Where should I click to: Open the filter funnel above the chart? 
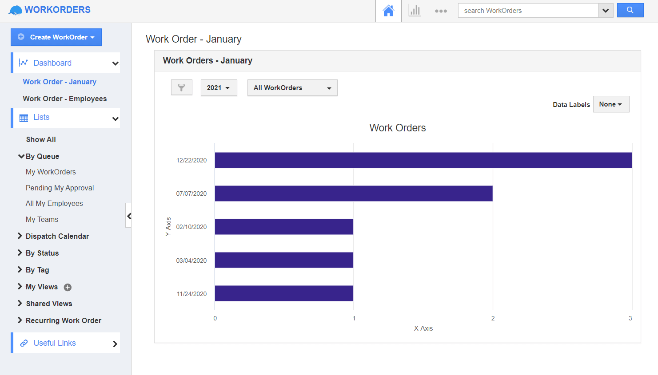tap(181, 87)
